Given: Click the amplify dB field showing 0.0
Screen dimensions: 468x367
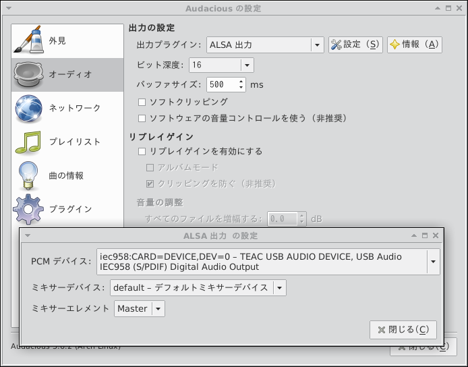Looking at the screenshot, I should click(283, 219).
